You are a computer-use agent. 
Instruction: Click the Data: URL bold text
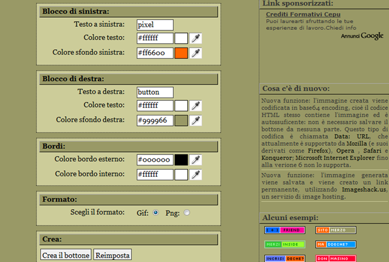[352, 136]
